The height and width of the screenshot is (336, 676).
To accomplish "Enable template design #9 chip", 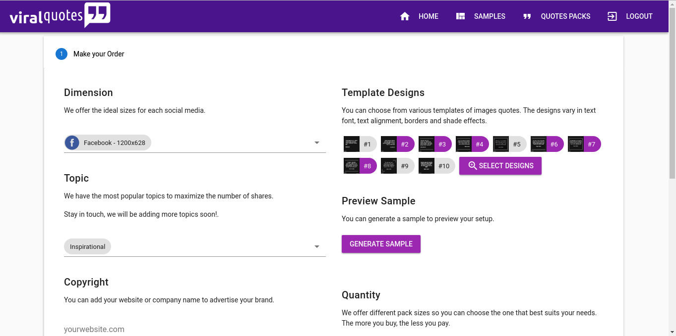I will [398, 166].
